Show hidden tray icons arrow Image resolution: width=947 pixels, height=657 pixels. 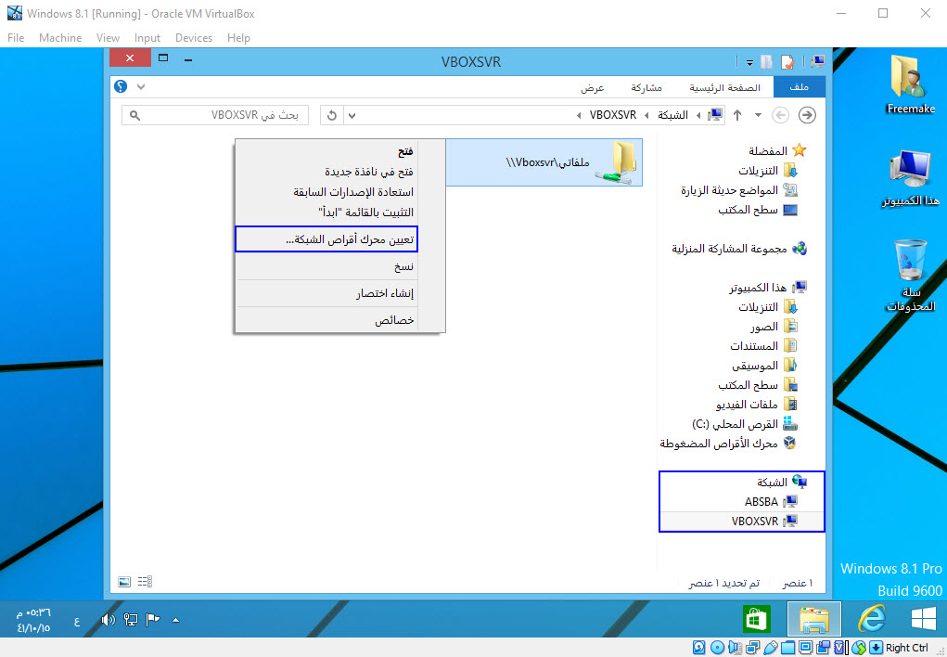175,620
